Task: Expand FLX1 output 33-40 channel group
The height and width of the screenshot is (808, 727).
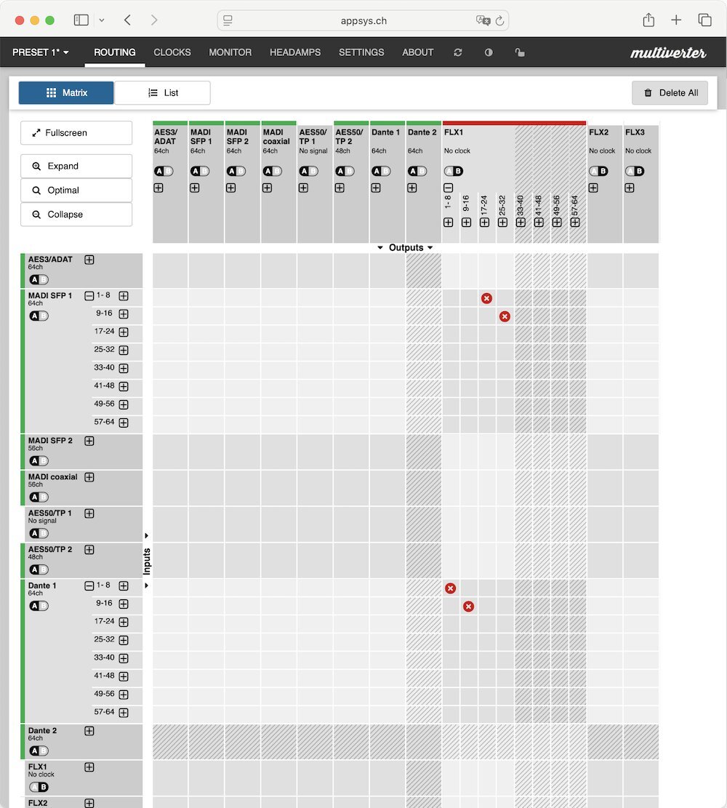Action: [521, 223]
